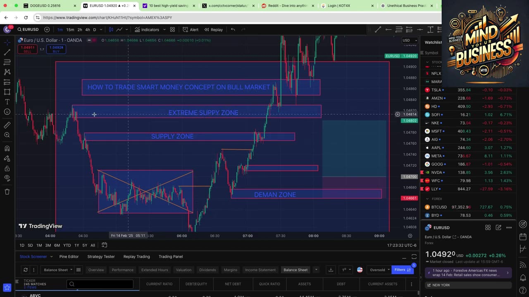Open the forecasting and measurement tools
The height and width of the screenshot is (297, 529).
[x=7, y=82]
